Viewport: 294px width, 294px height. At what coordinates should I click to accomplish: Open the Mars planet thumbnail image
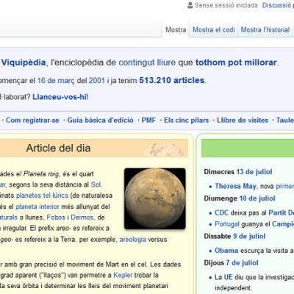[155, 198]
